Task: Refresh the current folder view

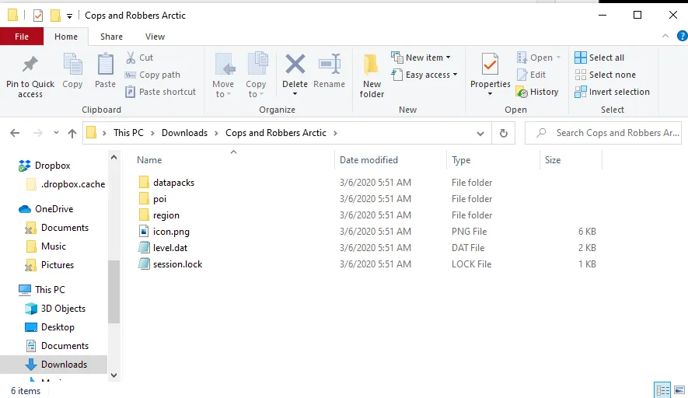Action: 504,133
